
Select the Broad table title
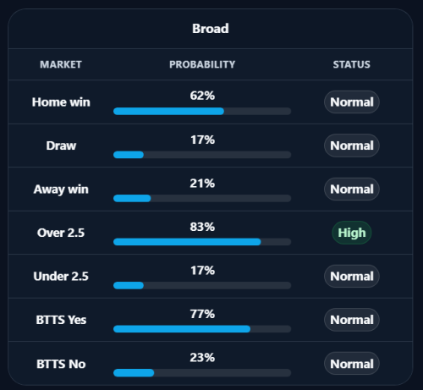211,29
